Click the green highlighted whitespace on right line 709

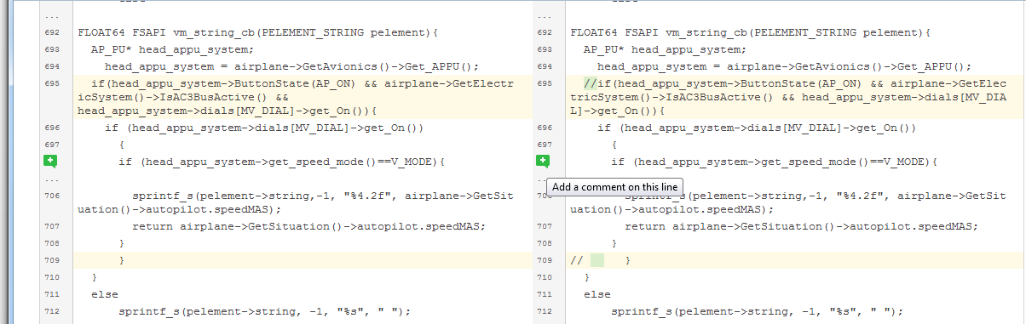(597, 259)
